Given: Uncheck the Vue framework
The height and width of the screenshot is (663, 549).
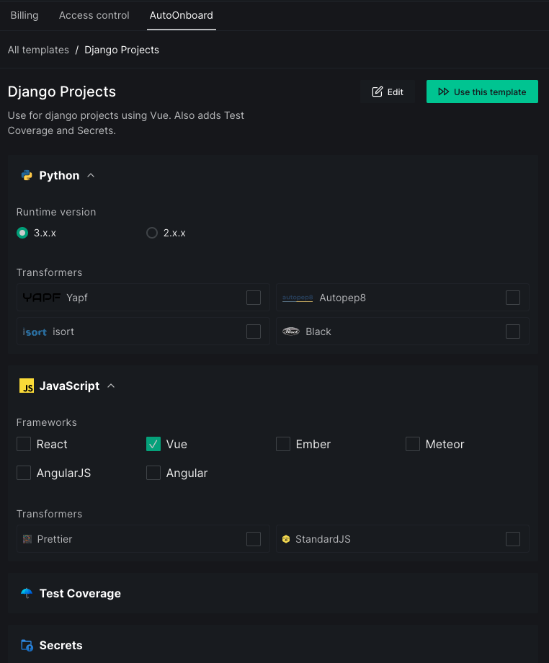Looking at the screenshot, I should pyautogui.click(x=153, y=444).
